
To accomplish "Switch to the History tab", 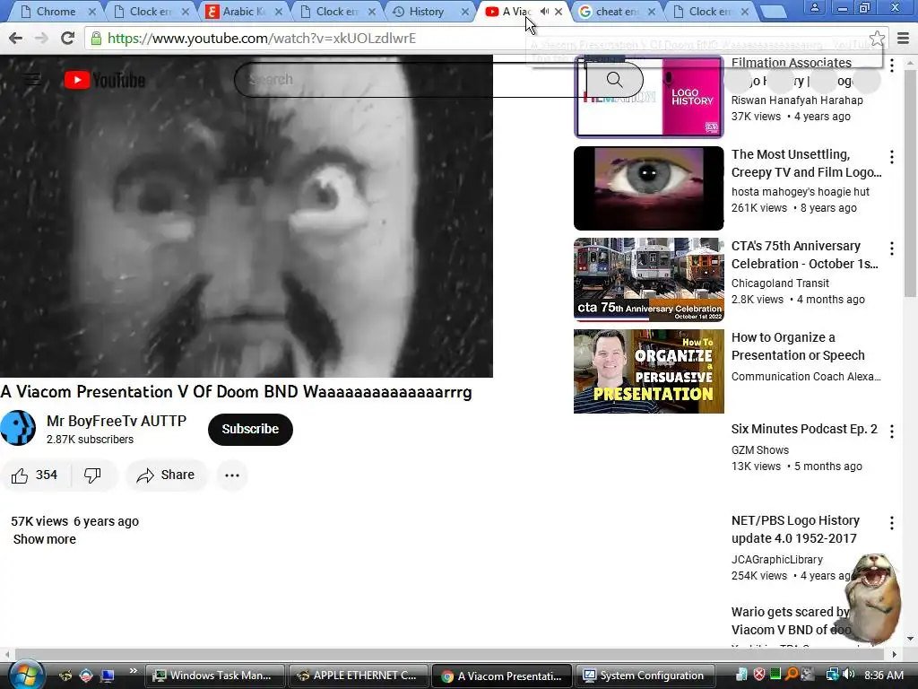I will [x=431, y=11].
